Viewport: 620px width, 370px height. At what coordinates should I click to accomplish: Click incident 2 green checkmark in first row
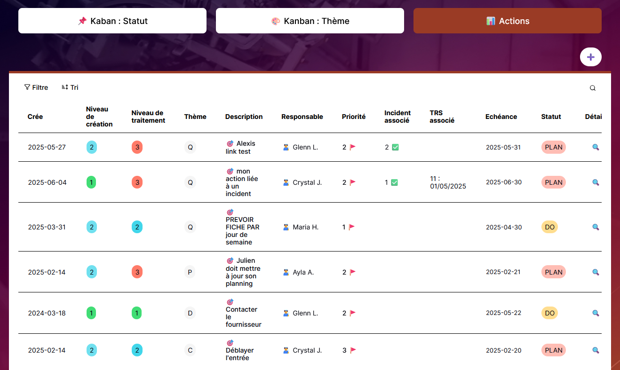[x=396, y=147]
